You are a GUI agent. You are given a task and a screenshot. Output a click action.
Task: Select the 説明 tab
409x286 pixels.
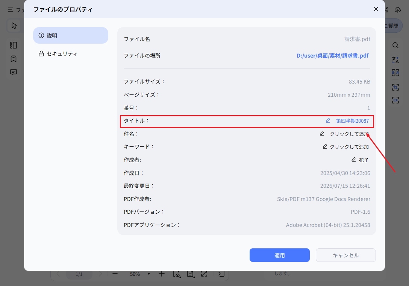point(70,35)
